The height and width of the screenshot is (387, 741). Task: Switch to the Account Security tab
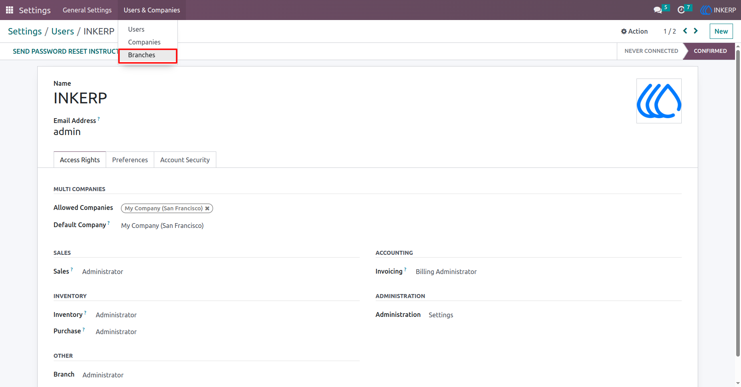click(185, 160)
